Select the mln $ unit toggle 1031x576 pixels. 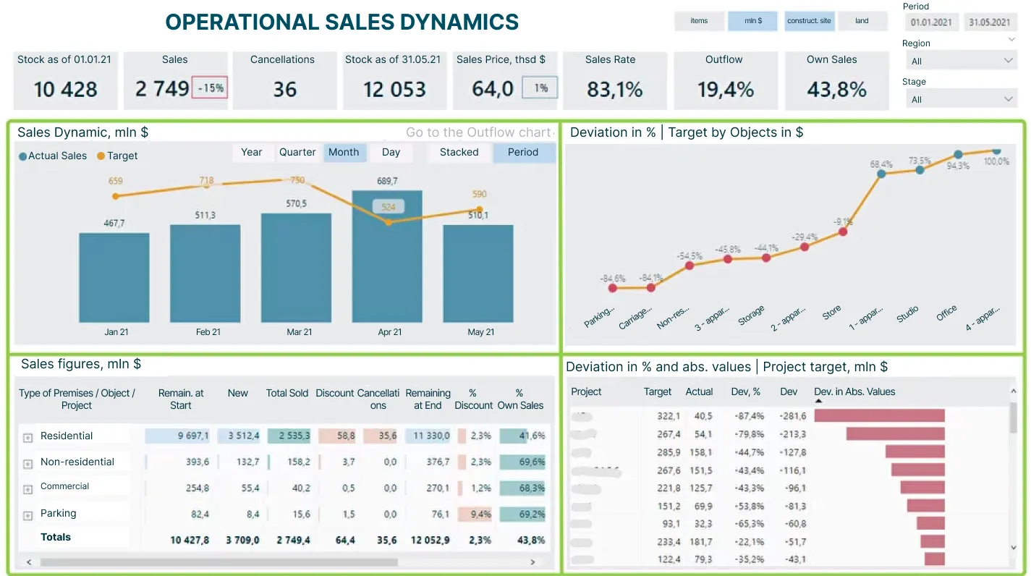(x=753, y=21)
